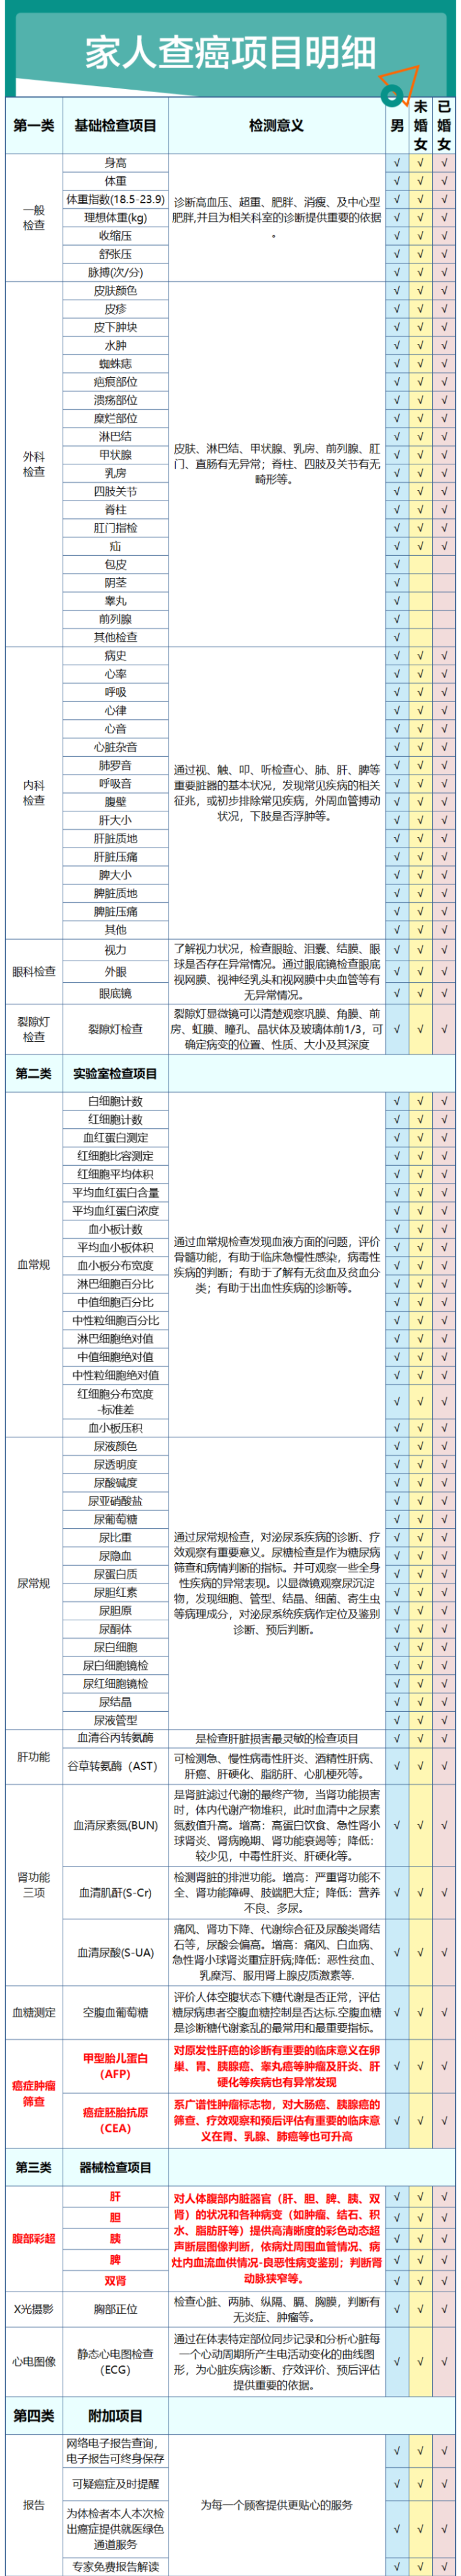Viewport: 461px width, 2576px height.
Task: Choose the 已婚女 column header
Action: 444,125
